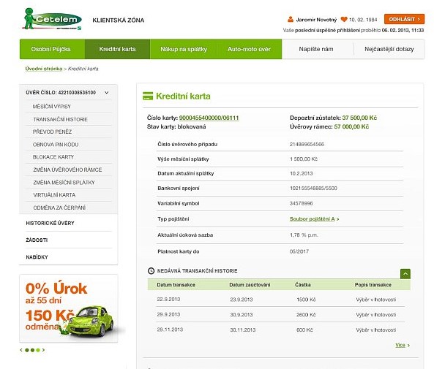Click the Odhlásit logout button
This screenshot has width=434, height=369.
(404, 19)
